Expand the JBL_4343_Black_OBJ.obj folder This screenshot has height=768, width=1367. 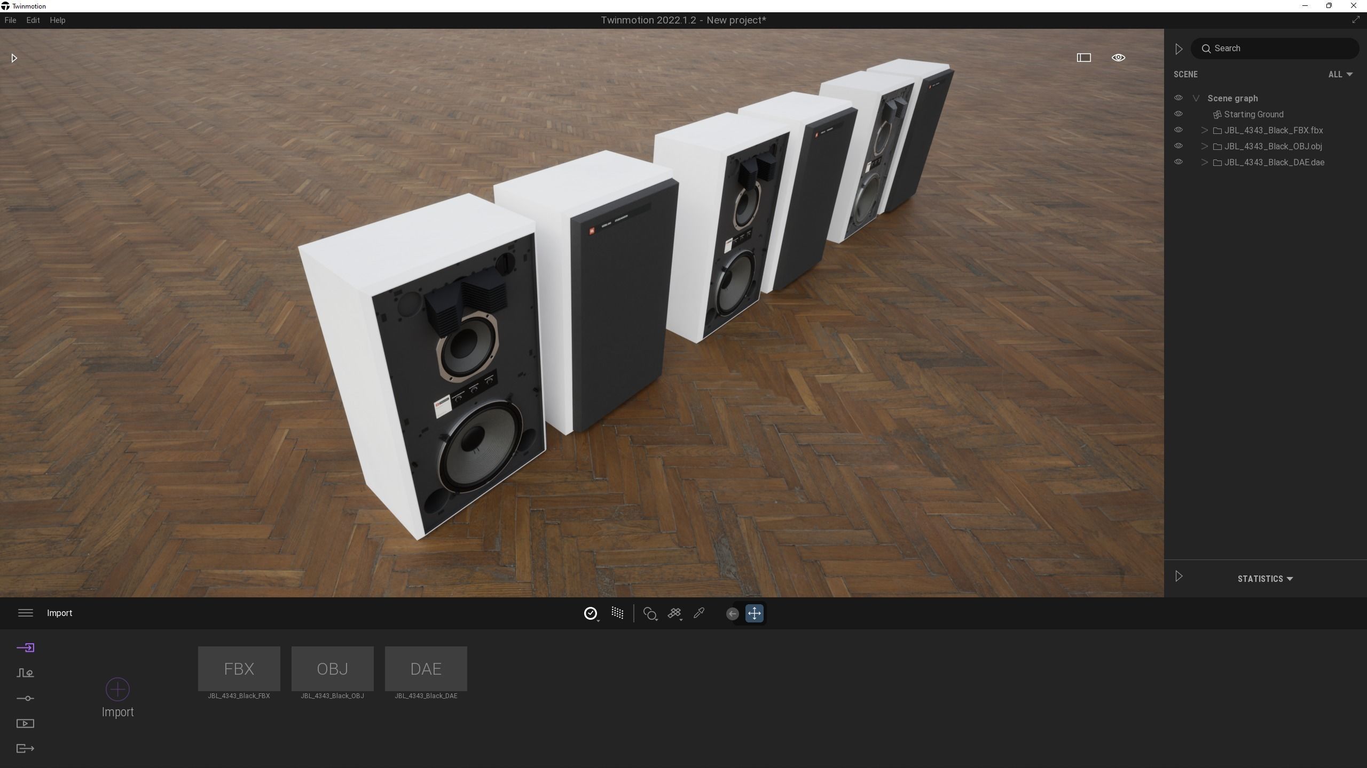click(x=1204, y=146)
